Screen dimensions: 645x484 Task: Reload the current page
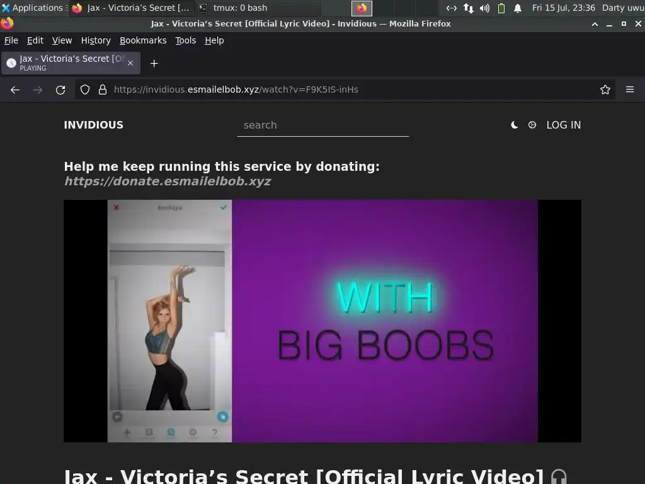click(60, 89)
